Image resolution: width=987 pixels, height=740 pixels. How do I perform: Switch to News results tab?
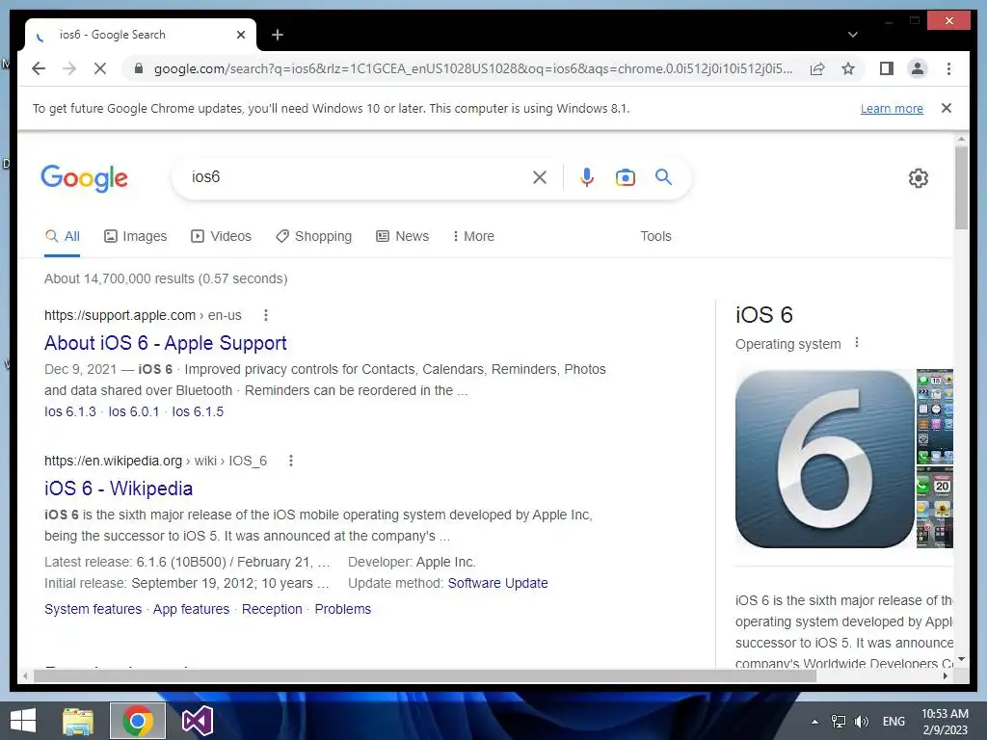pyautogui.click(x=402, y=237)
